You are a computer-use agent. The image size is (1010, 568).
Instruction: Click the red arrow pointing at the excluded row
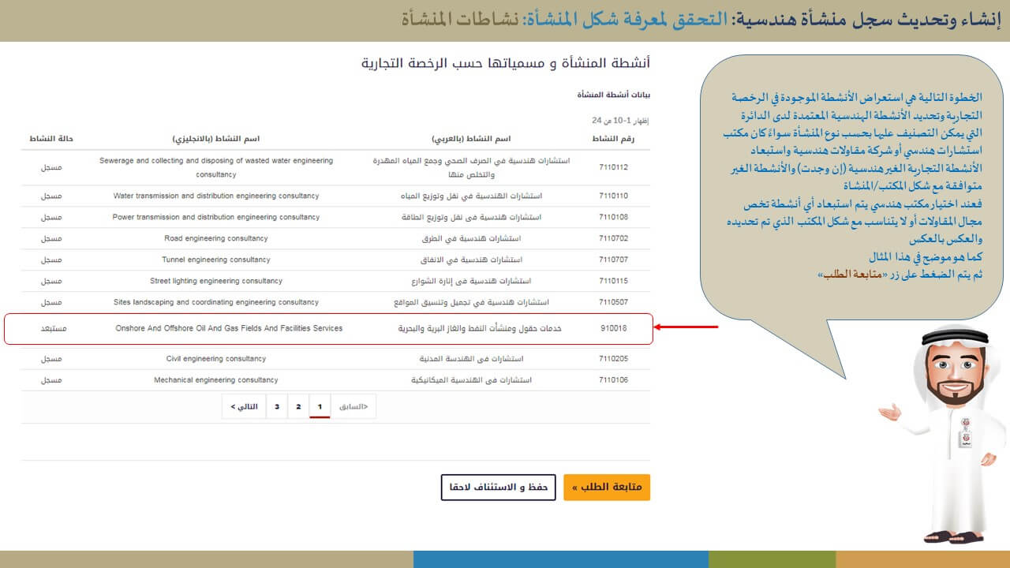point(686,327)
